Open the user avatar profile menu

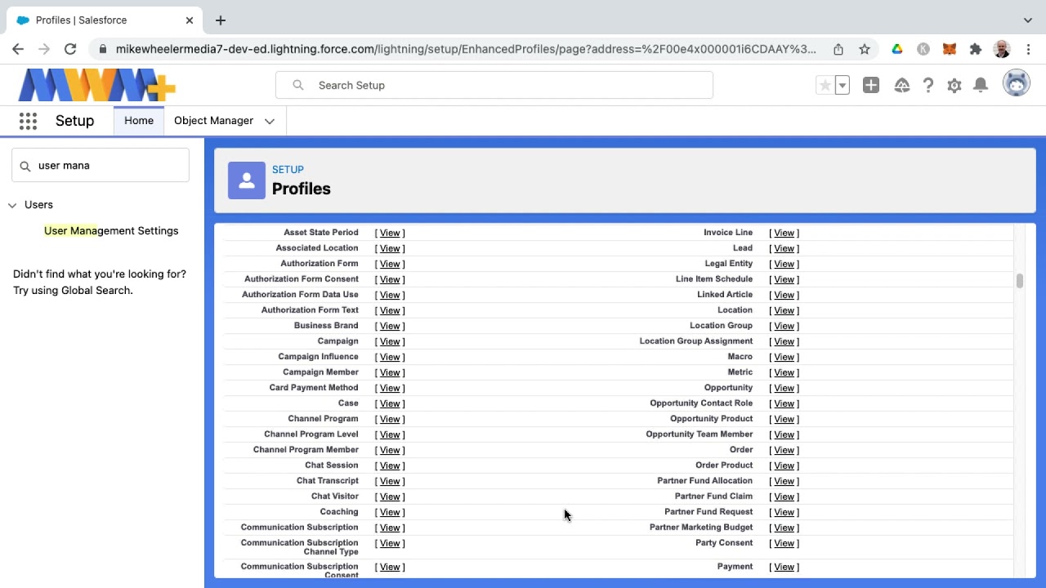tap(1017, 83)
